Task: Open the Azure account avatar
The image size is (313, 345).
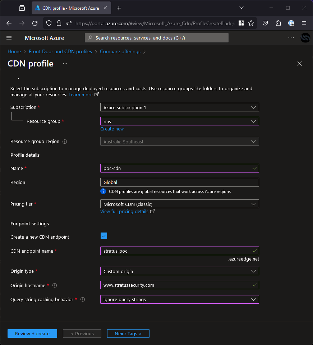Action: tap(305, 38)
